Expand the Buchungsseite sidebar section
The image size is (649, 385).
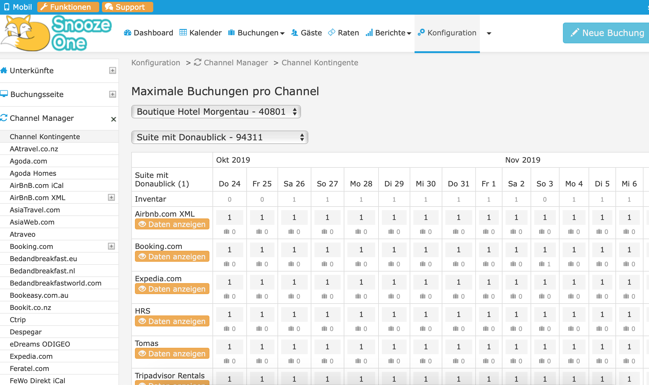coord(113,94)
